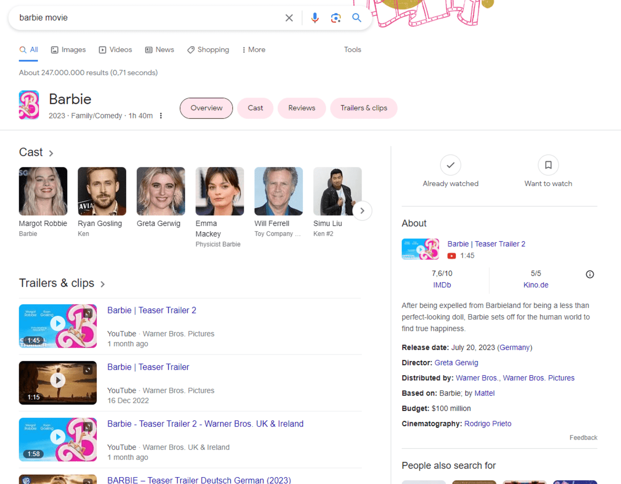Viewport: 621px width, 484px height.
Task: Select the Reviews chip for Barbie
Action: [x=301, y=108]
